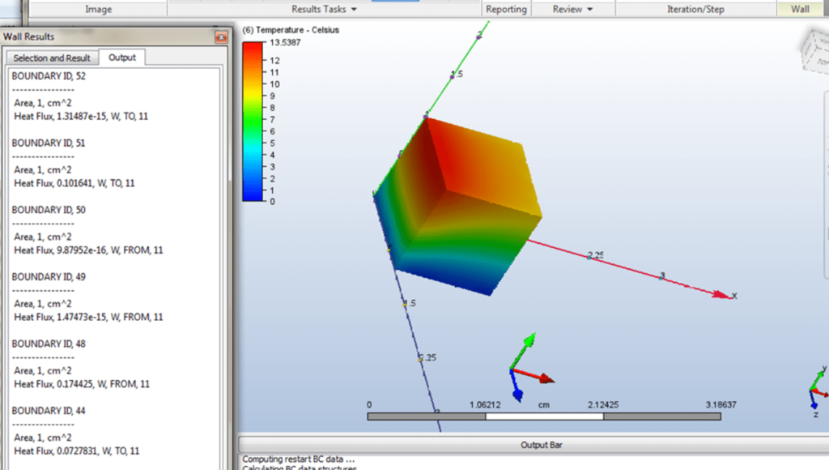The width and height of the screenshot is (829, 470).
Task: Switch to the Selection and Result tab
Action: click(51, 58)
